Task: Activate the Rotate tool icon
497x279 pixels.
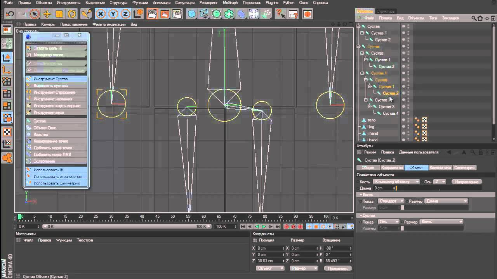Action: click(72, 14)
